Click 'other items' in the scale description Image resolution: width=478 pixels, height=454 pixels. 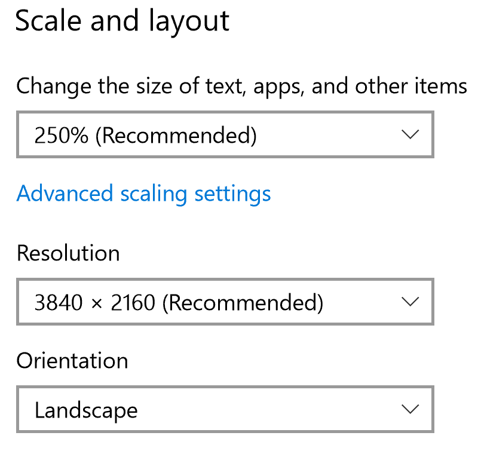pyautogui.click(x=411, y=87)
